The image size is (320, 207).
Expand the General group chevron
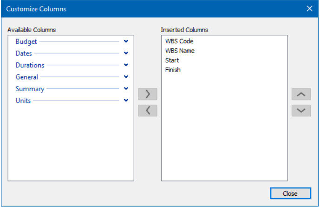(126, 77)
